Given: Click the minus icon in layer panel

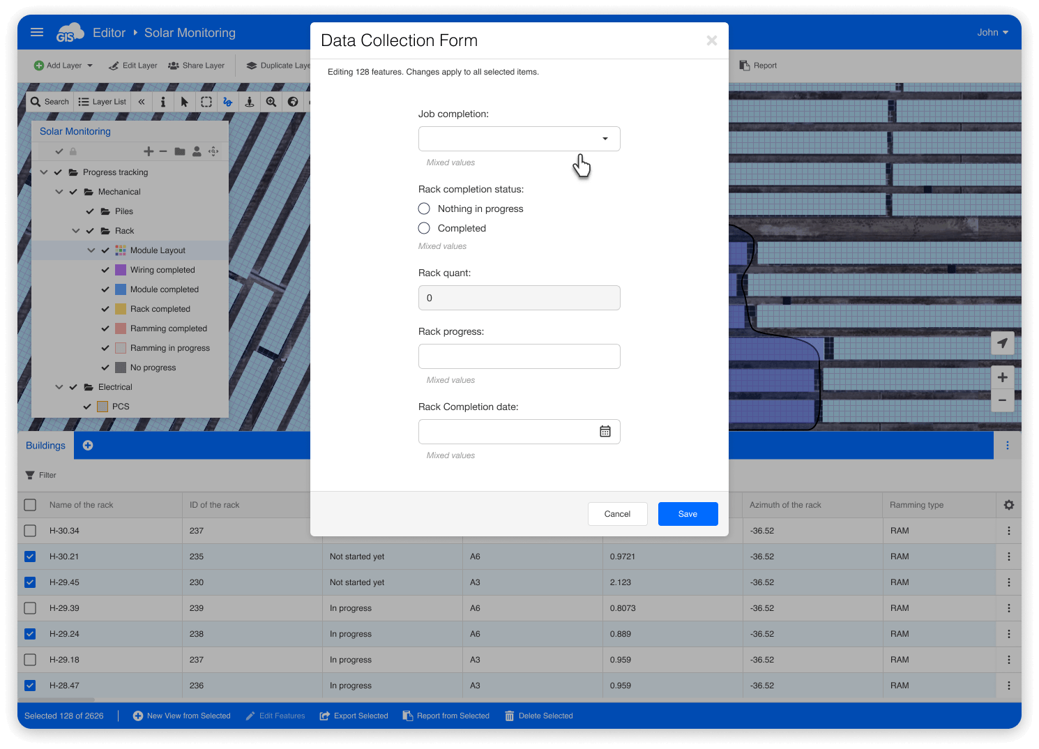Looking at the screenshot, I should (163, 151).
